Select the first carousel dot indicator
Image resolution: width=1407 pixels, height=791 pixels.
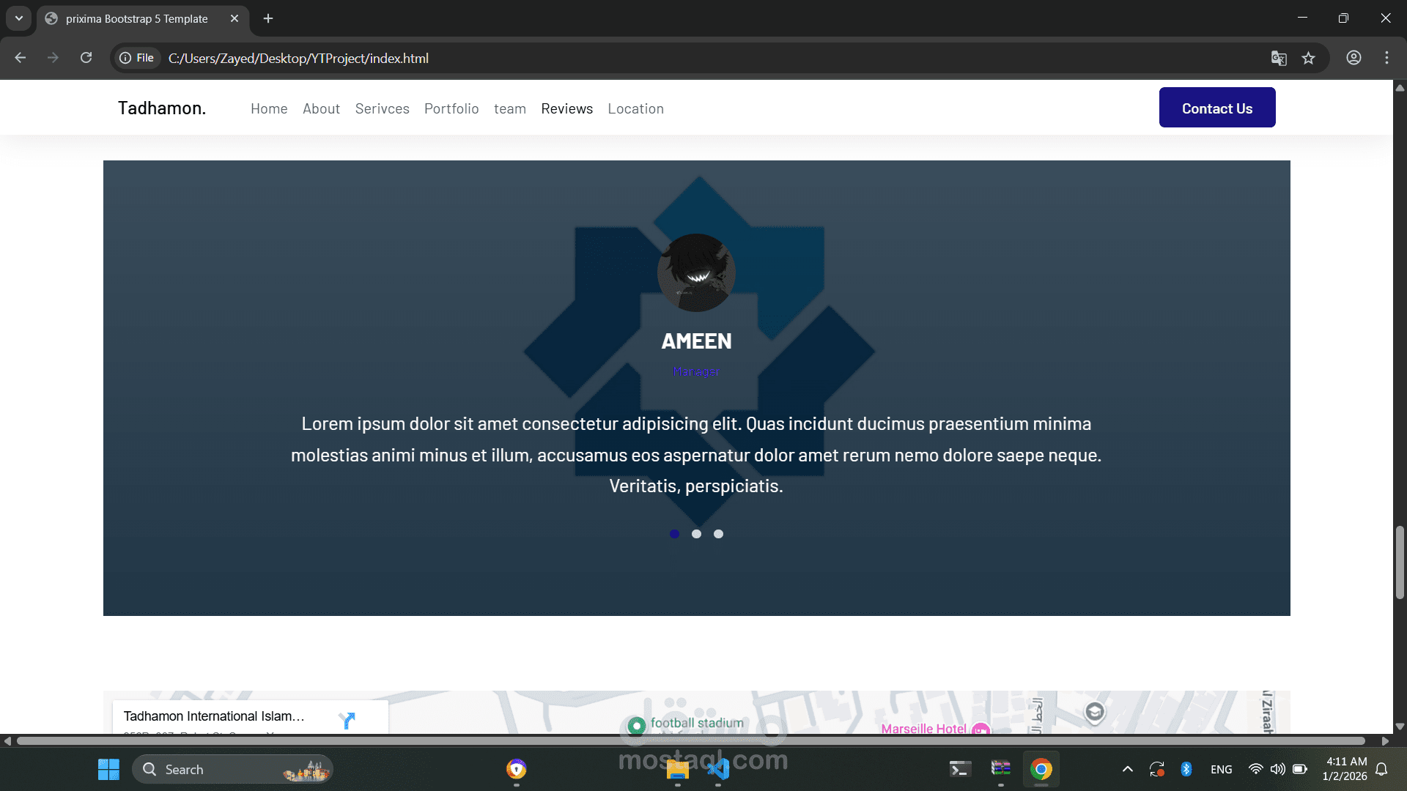674,534
